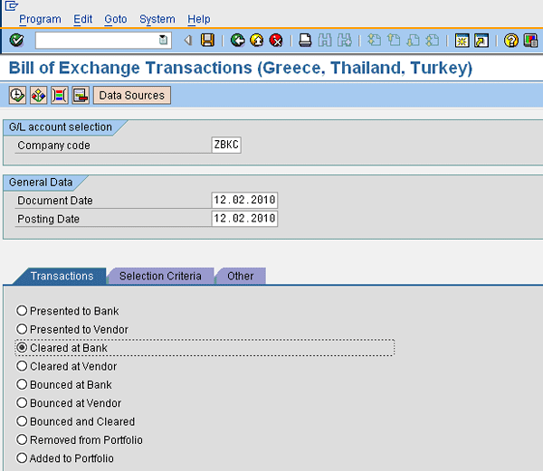
Task: Click the red Cancel icon
Action: (x=275, y=40)
